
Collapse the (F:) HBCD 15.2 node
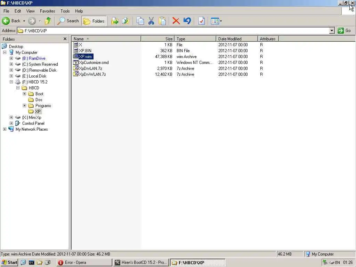pyautogui.click(x=11, y=82)
